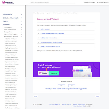Viewport: 109px width, 109px height.
Task: Answer Yes to Was this helpful
Action: [x=62, y=86]
